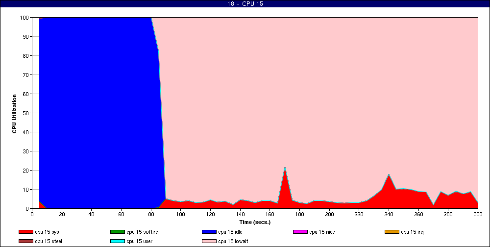Click the sys peak at 240 seconds
The height and width of the screenshot is (247, 490).
(x=389, y=174)
